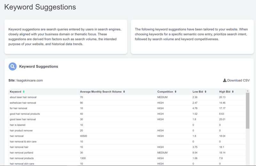
Task: Select the 'hair removal portland' keyword row
Action: [127, 153]
